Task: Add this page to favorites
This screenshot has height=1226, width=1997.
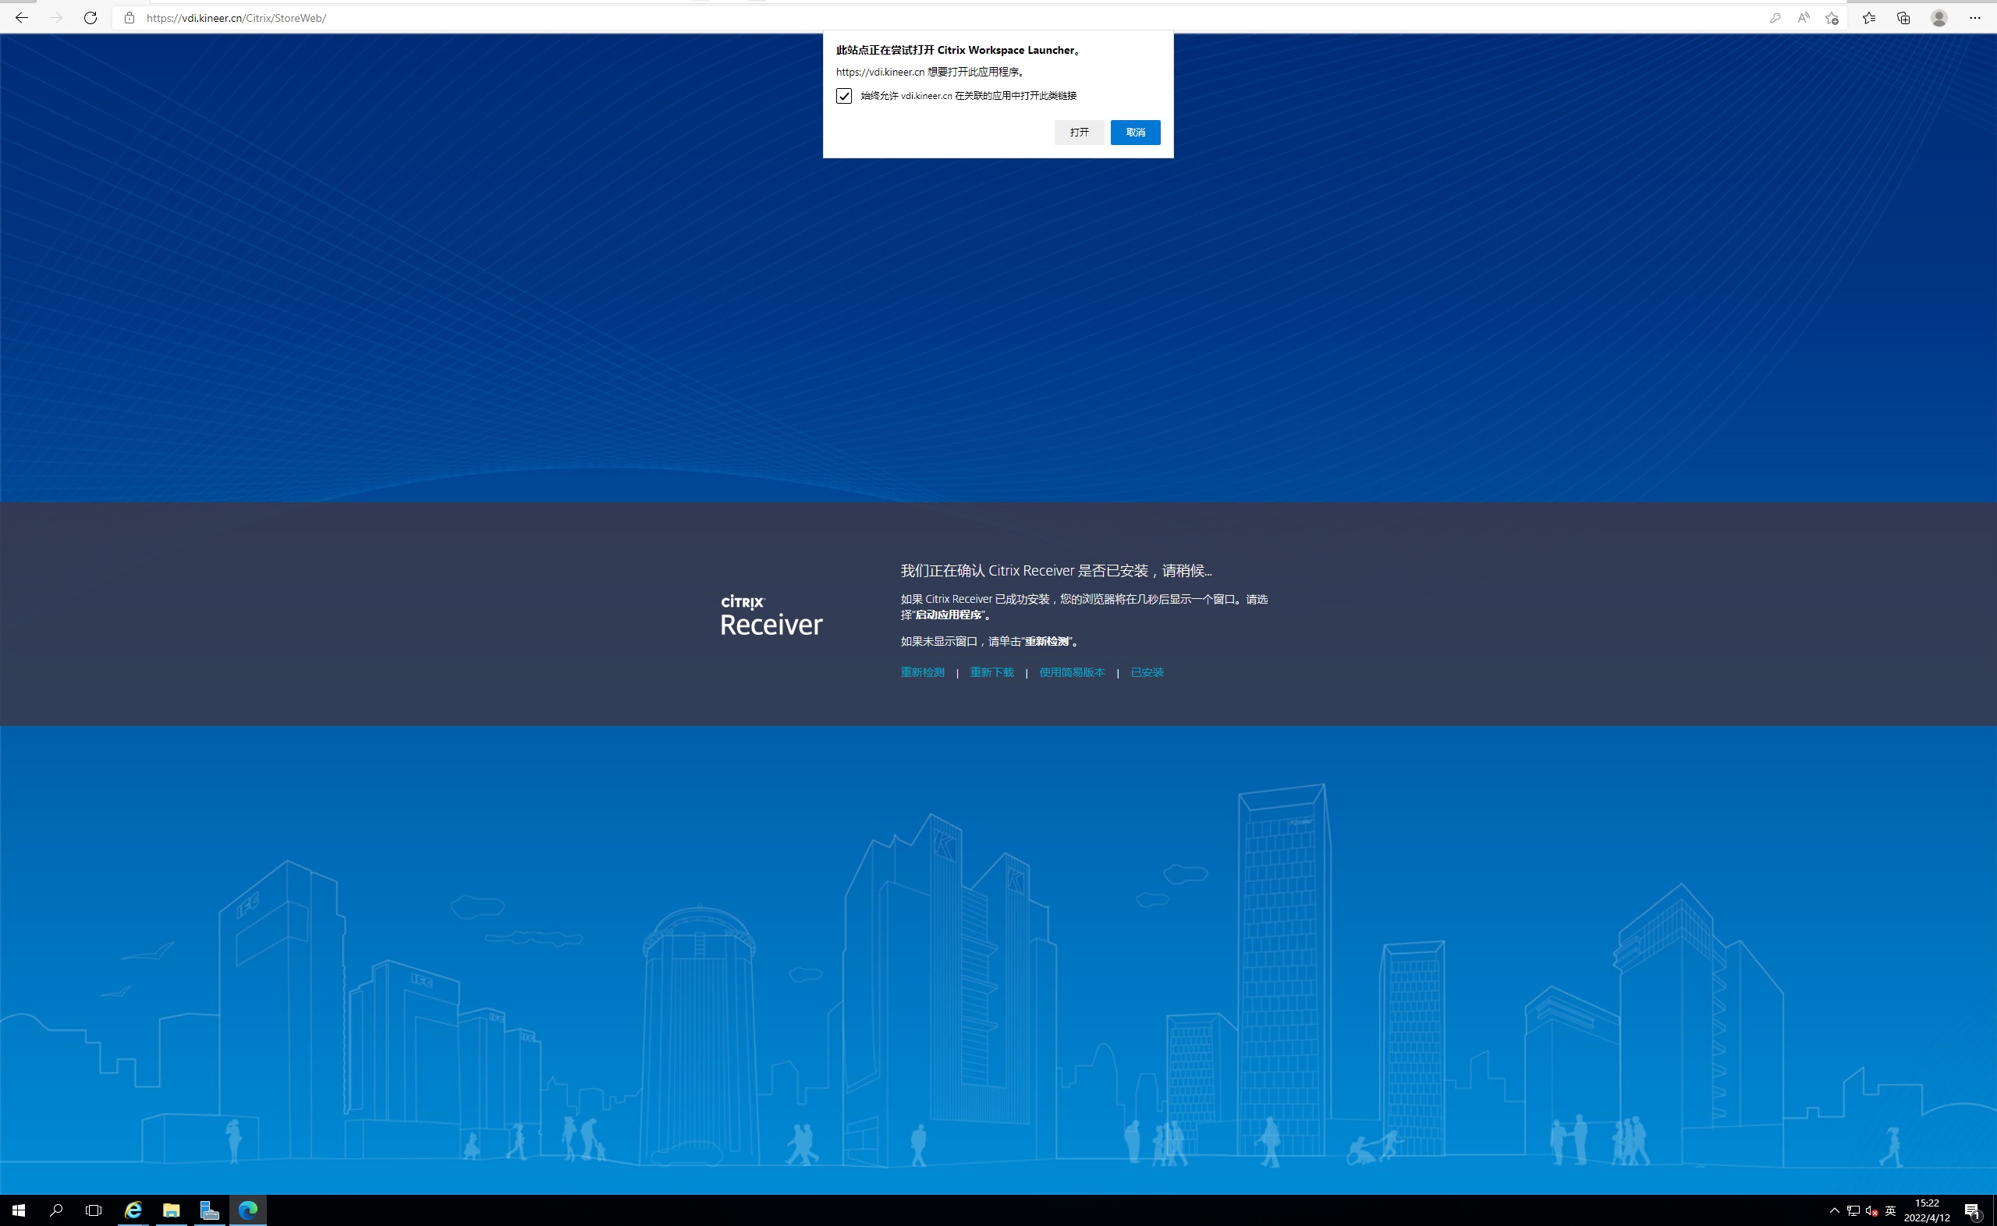Action: click(x=1832, y=18)
